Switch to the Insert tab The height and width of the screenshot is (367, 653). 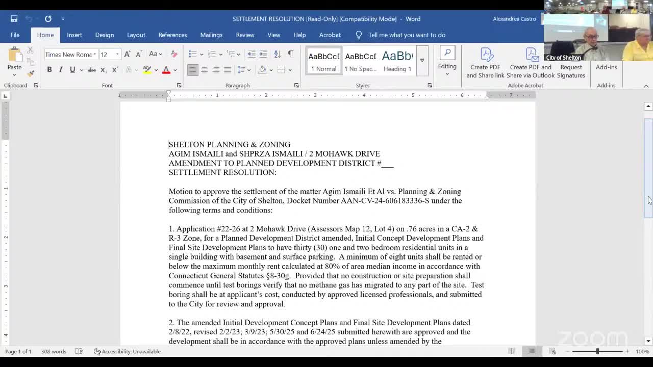coord(74,35)
